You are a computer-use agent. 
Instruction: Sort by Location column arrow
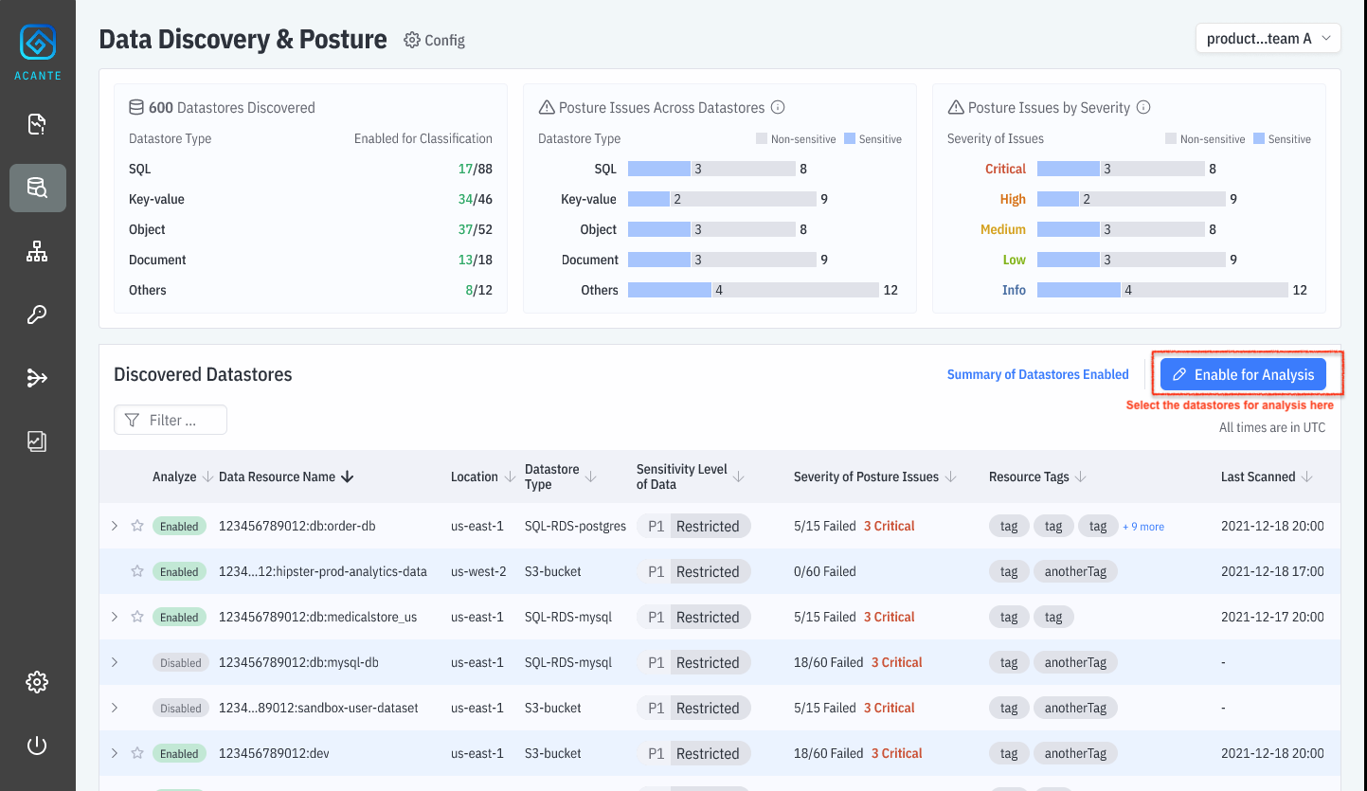tap(510, 476)
